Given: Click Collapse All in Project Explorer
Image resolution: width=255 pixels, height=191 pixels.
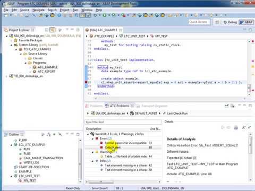Looking at the screenshot, I should pos(47,30).
